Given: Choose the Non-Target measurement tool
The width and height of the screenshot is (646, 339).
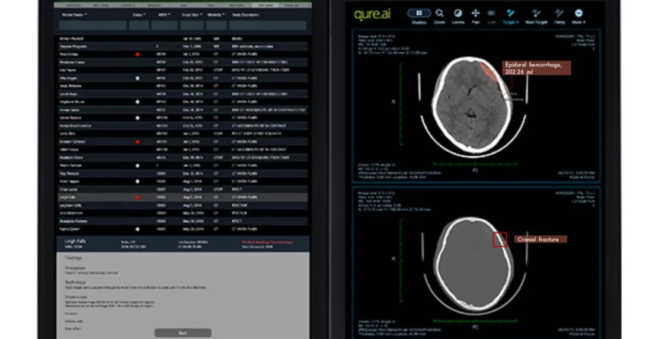Looking at the screenshot, I should pos(536,13).
